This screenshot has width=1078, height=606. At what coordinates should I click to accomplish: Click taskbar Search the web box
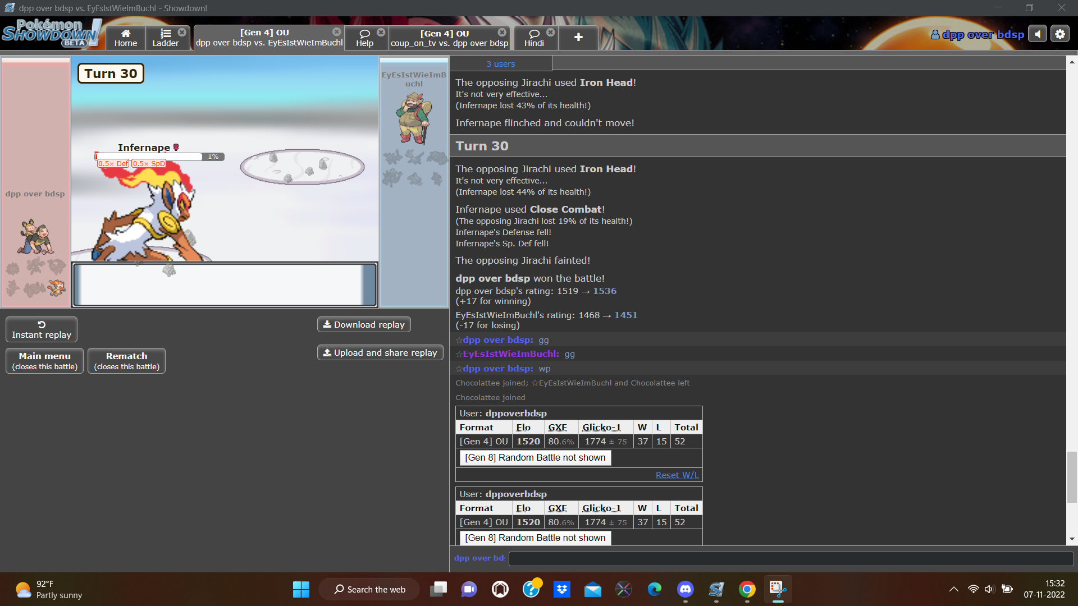click(369, 589)
